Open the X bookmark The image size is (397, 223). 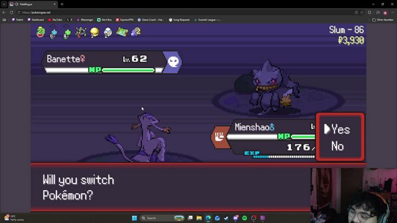[x=69, y=20]
